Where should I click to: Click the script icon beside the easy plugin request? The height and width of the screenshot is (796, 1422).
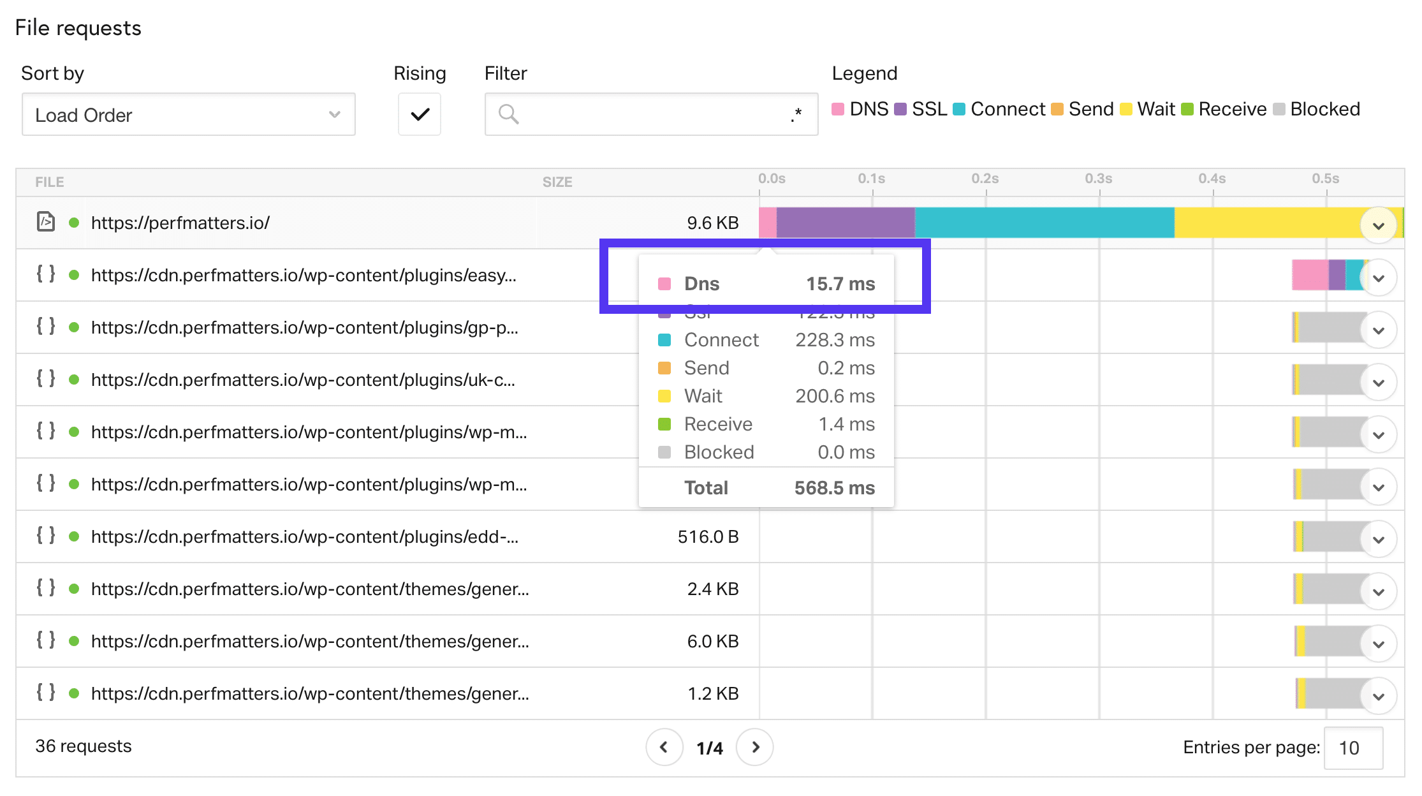click(x=45, y=275)
